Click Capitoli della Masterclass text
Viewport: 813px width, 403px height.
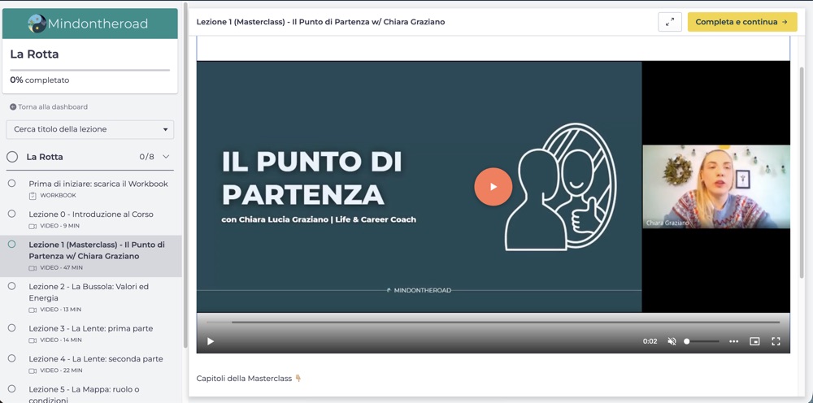pos(244,379)
